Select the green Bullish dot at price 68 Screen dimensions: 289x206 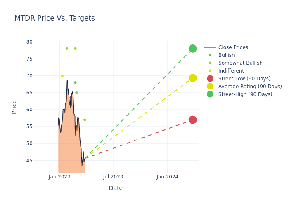click(x=75, y=82)
